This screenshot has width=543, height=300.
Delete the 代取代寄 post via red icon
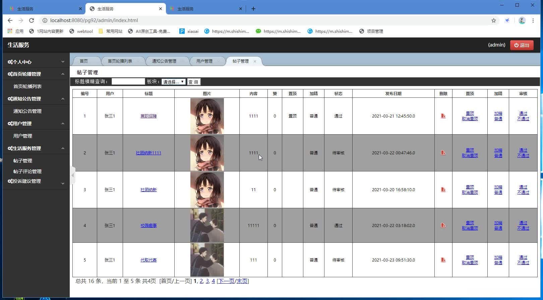[x=443, y=260]
